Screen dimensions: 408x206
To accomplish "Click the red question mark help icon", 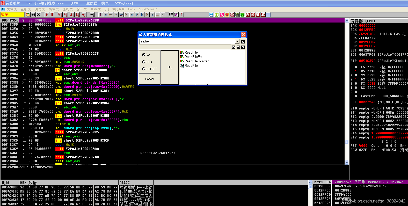I will click(181, 15).
